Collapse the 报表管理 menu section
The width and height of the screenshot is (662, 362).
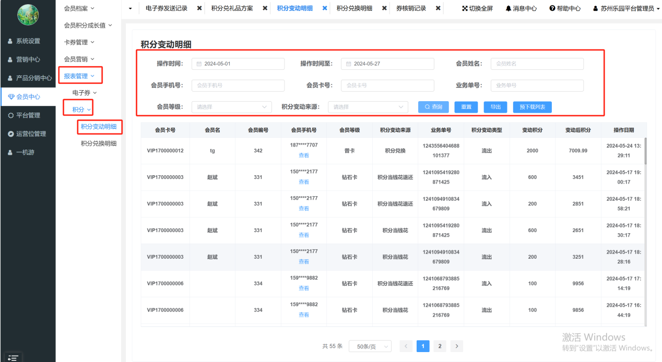coord(79,76)
